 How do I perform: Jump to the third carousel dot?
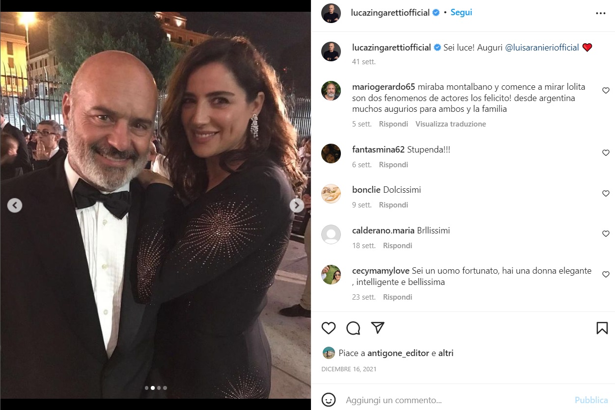pos(159,388)
